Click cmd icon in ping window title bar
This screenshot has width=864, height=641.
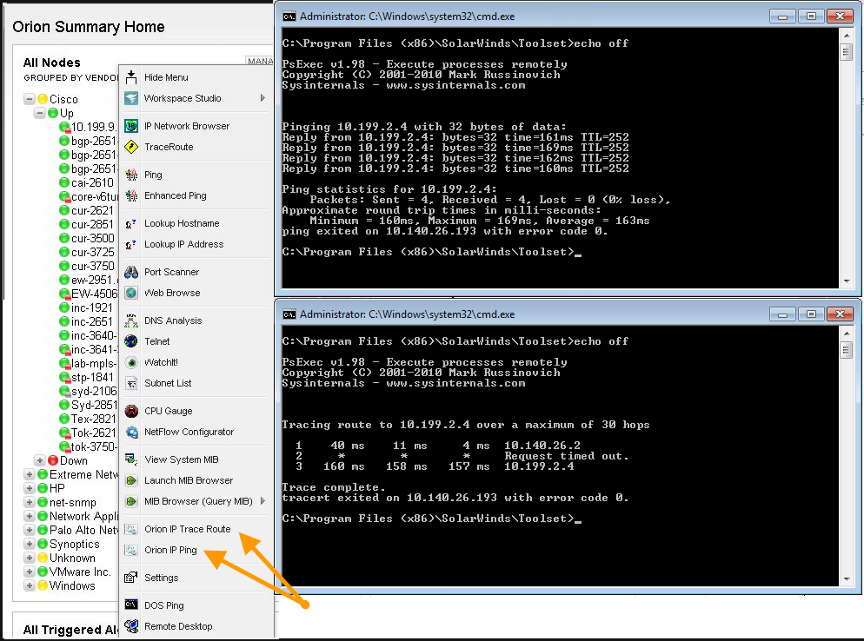[x=289, y=17]
